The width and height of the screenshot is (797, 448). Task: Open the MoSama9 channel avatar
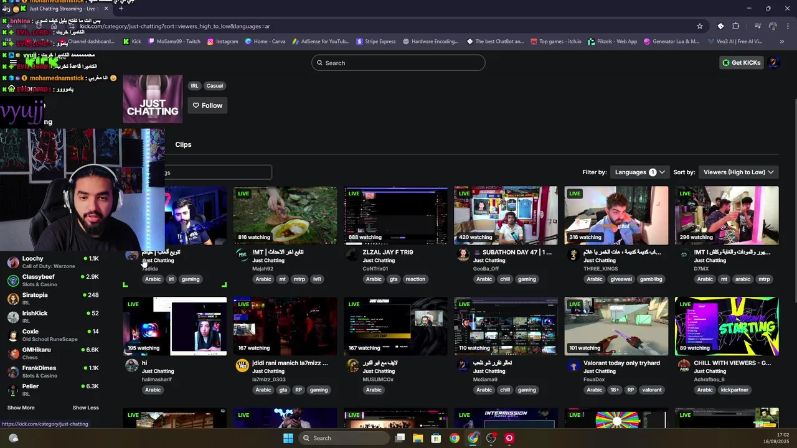[x=463, y=365]
